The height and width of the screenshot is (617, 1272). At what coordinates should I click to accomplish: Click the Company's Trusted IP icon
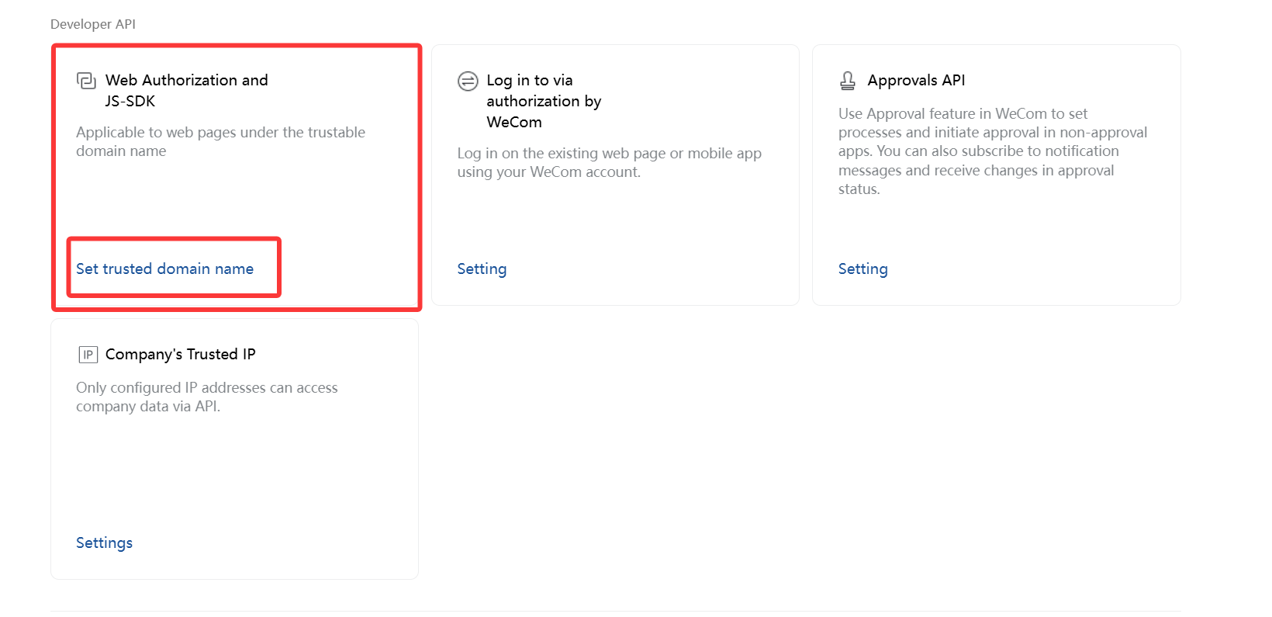click(88, 355)
